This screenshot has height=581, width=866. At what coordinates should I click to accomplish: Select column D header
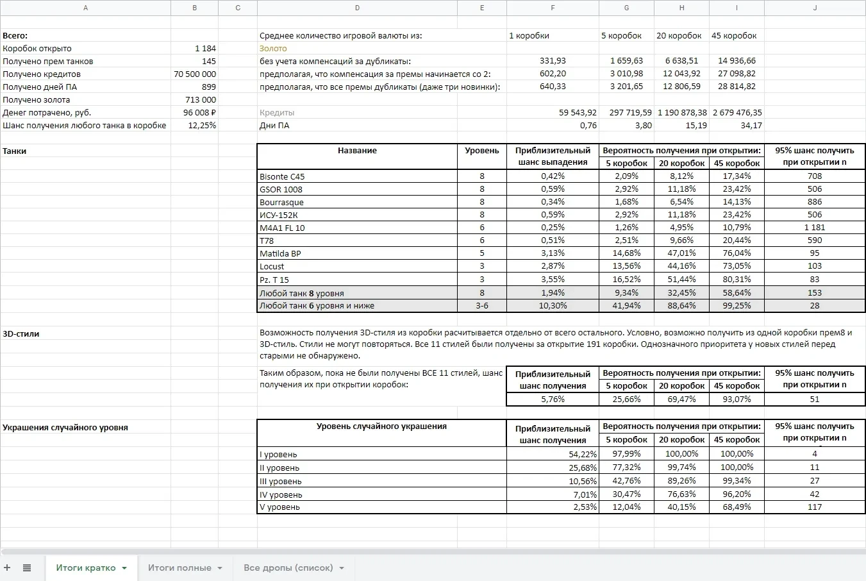coord(357,8)
